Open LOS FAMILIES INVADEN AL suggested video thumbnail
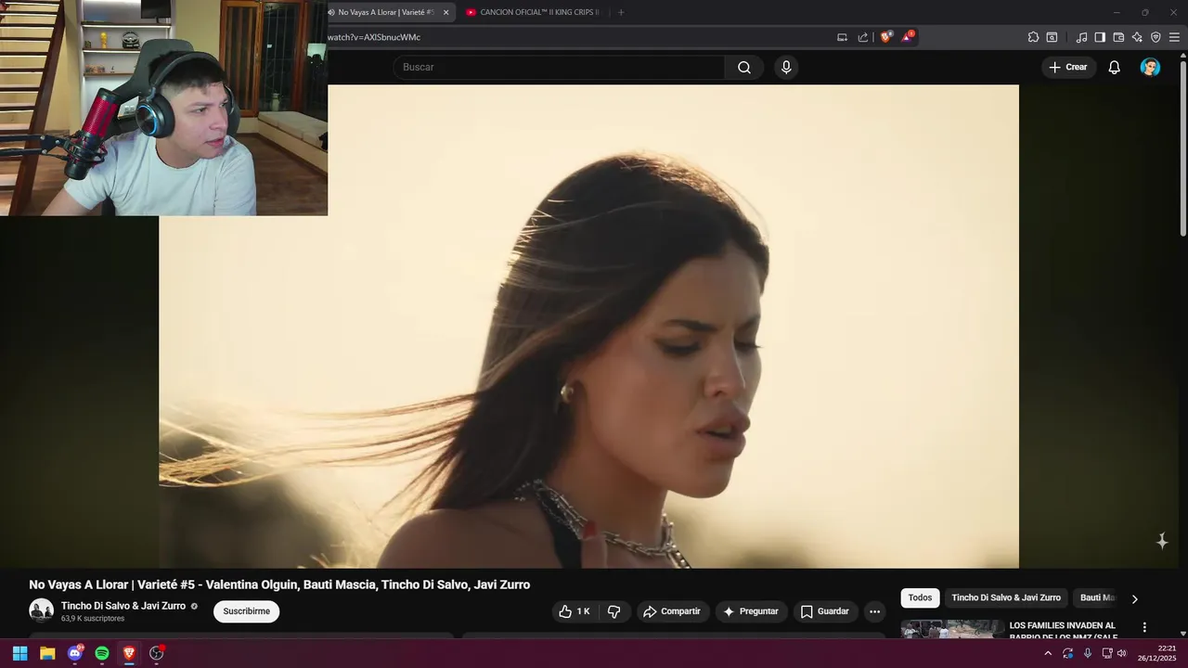The image size is (1188, 668). 951,629
